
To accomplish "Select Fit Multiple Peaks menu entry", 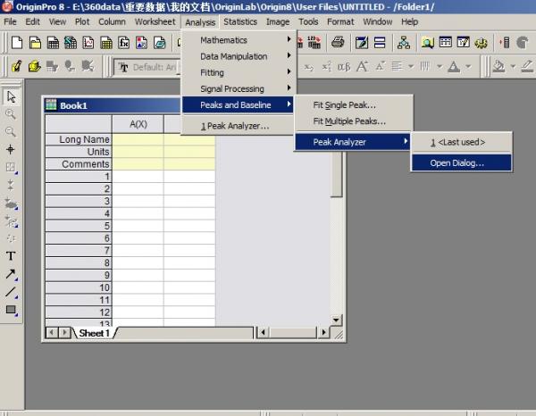I will click(x=354, y=121).
